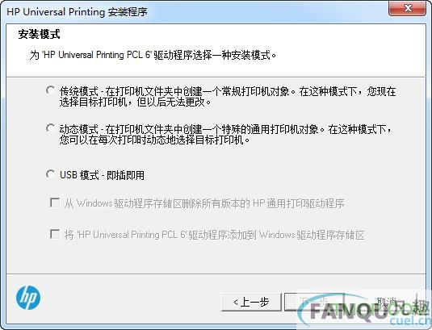Close the HP Universal Printing installer window
This screenshot has width=432, height=330.
(407, 8)
